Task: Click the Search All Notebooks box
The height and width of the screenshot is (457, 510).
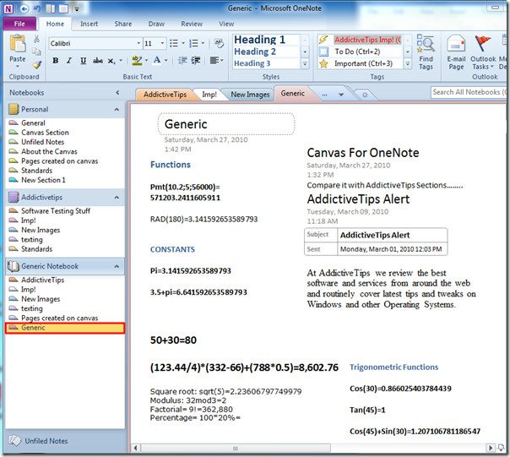Action: (469, 92)
